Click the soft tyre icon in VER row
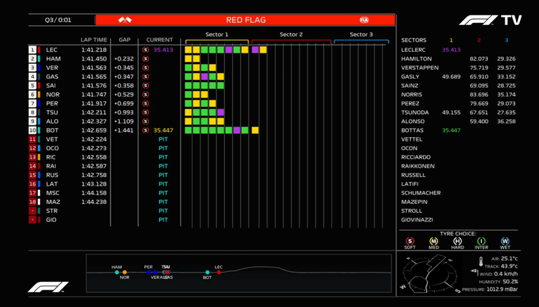 point(146,67)
